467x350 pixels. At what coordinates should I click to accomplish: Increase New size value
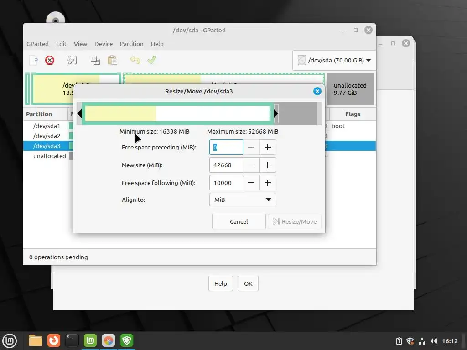[x=268, y=165]
